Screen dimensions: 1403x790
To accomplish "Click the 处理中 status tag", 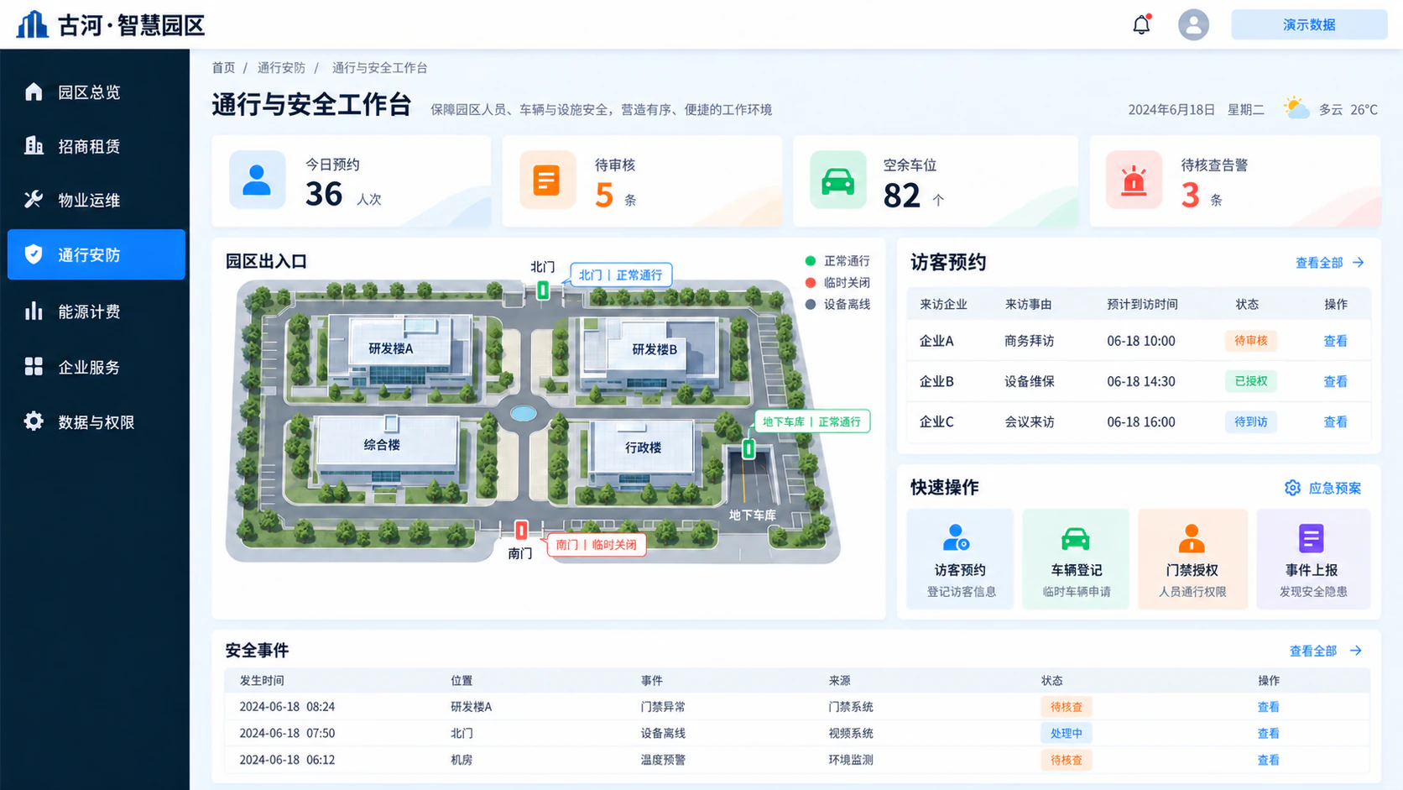I will [1066, 733].
